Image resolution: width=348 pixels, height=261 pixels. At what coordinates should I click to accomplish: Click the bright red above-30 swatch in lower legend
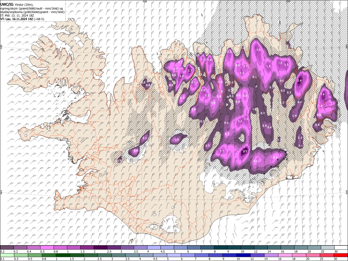tap(340, 255)
